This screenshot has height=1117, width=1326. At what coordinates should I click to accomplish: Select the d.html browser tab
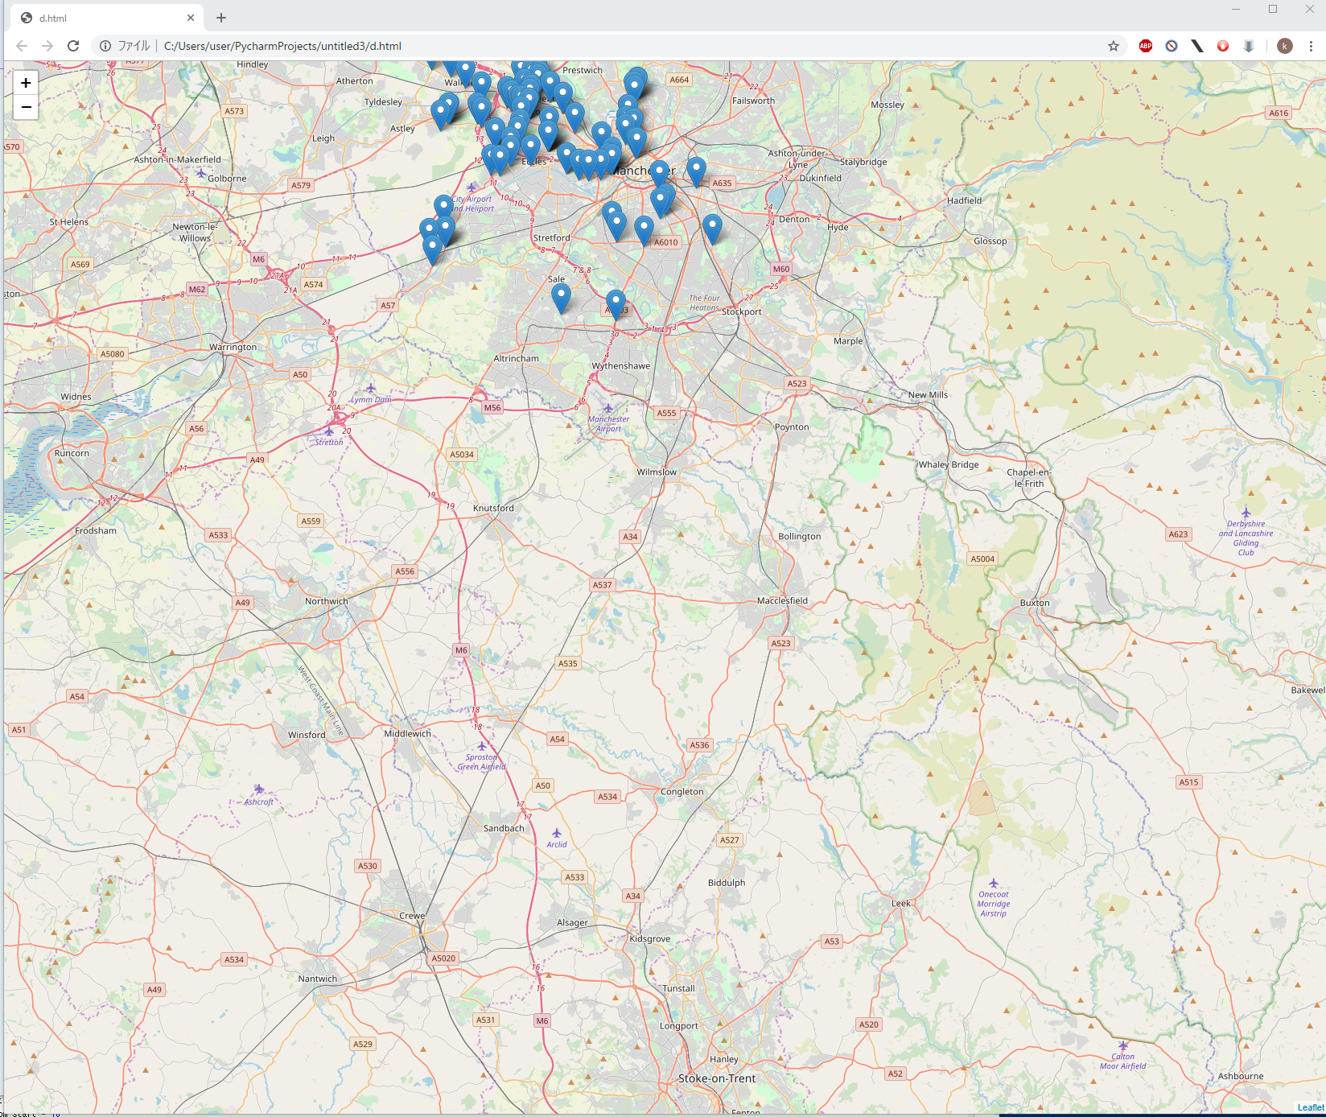pyautogui.click(x=97, y=18)
